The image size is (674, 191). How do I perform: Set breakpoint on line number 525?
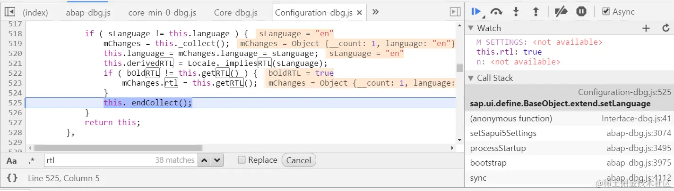[15, 103]
